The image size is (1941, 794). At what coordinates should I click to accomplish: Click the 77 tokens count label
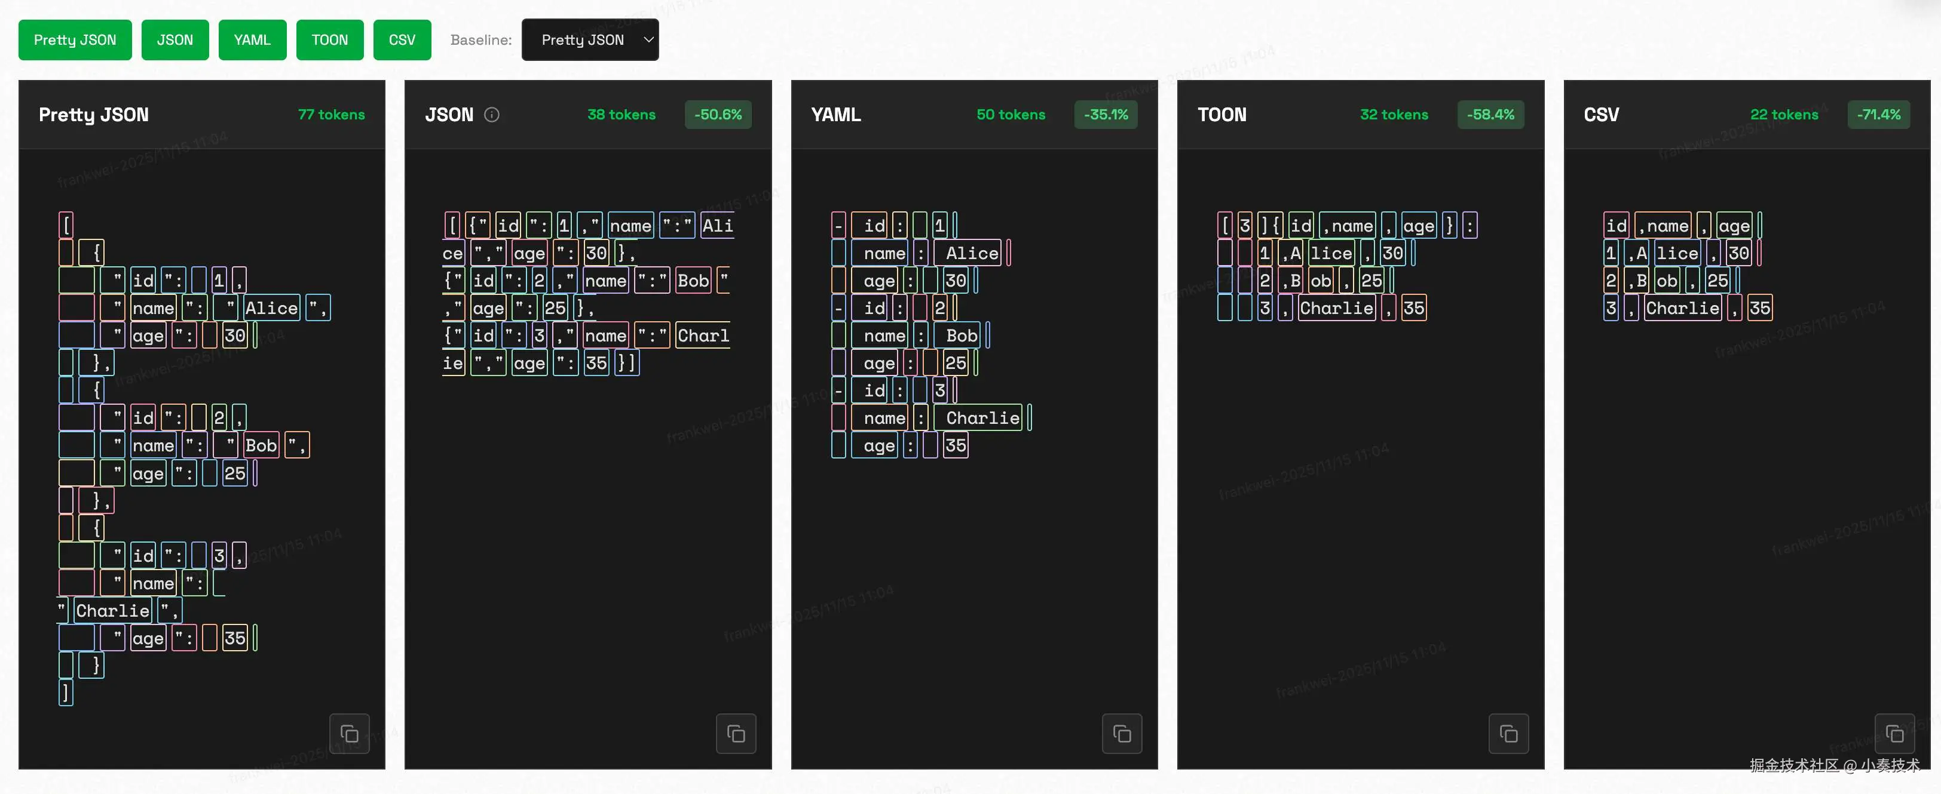point(331,115)
